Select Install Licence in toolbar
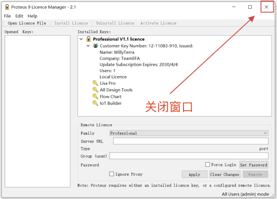The height and width of the screenshot is (199, 277). point(71,23)
